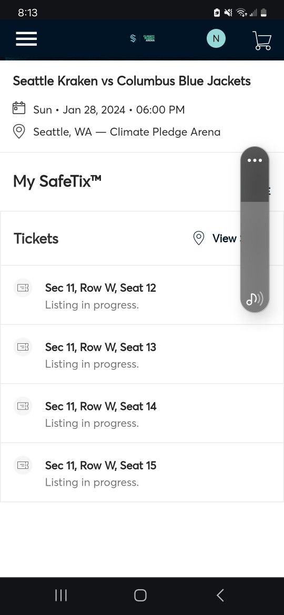Image resolution: width=284 pixels, height=615 pixels.
Task: Tap the media sound icon on volume panel
Action: tap(255, 299)
